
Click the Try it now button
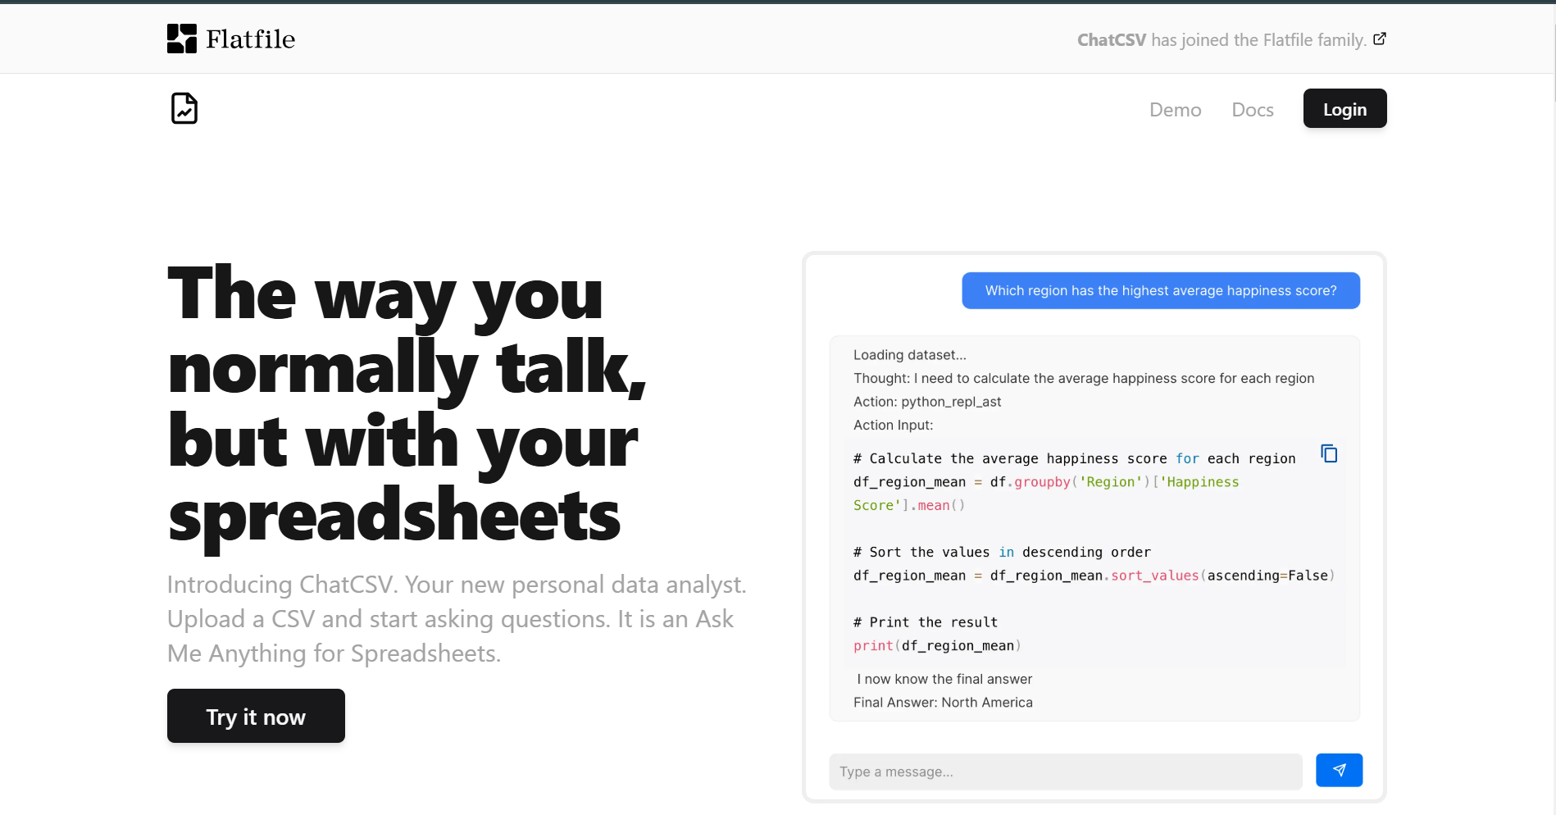pos(256,716)
